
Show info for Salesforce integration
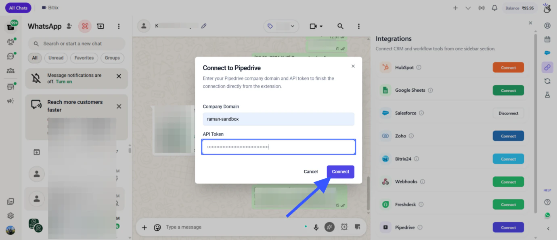tap(421, 113)
